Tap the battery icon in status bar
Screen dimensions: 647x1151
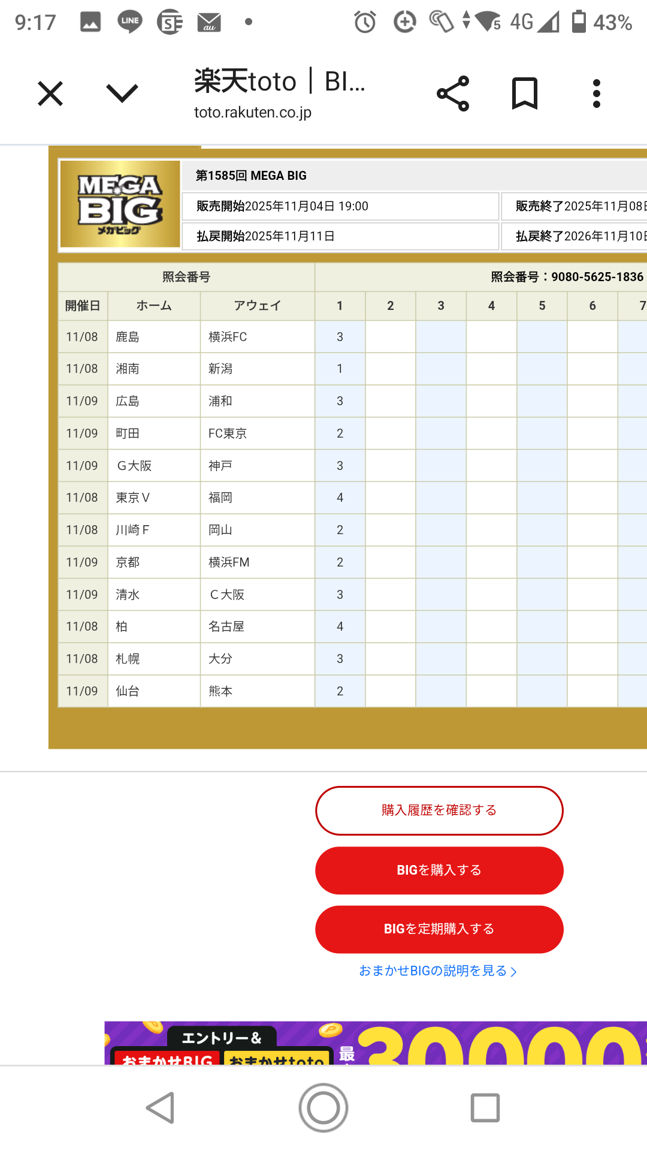pyautogui.click(x=579, y=22)
